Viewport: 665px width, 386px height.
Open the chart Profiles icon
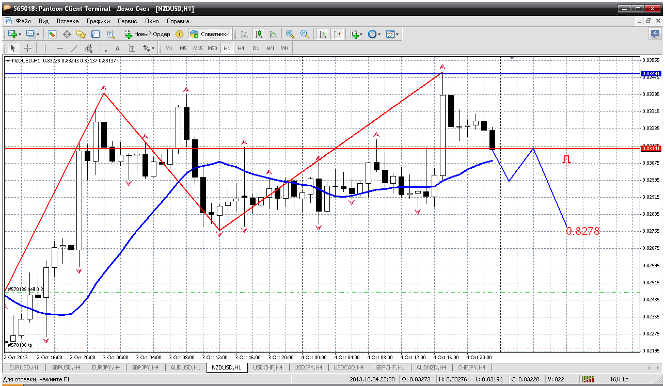click(x=30, y=34)
